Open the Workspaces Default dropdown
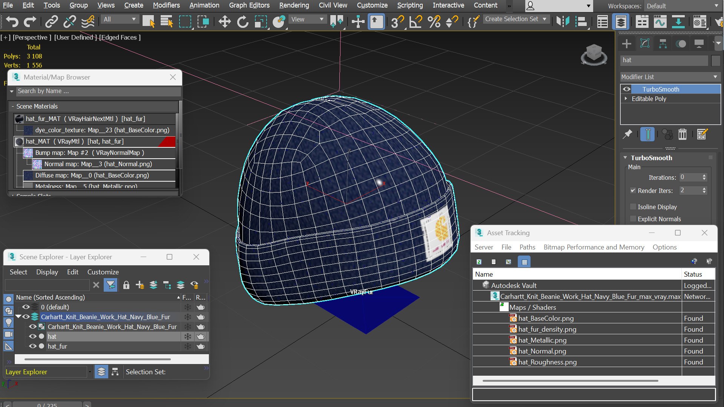Screen dimensions: 724x407 (682, 6)
